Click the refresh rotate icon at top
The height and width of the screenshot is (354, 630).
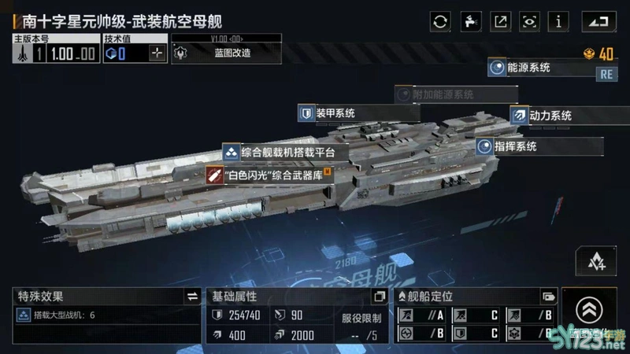(x=440, y=21)
